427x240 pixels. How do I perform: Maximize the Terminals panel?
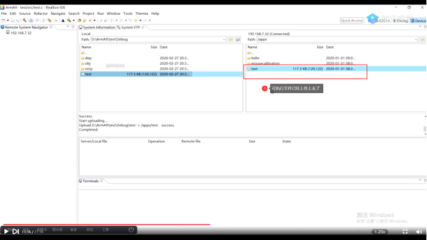point(425,181)
